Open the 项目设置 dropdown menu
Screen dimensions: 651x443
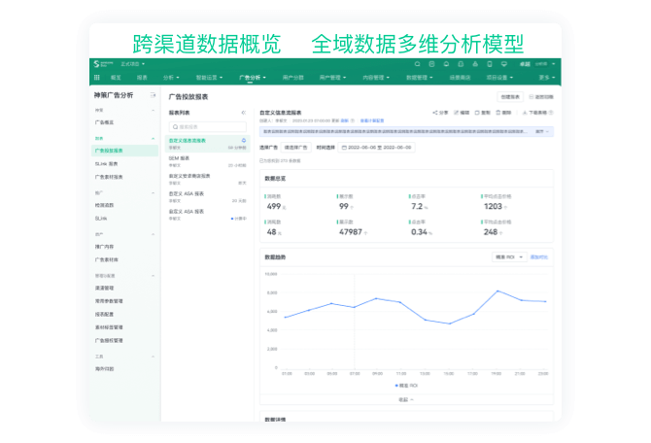point(499,78)
